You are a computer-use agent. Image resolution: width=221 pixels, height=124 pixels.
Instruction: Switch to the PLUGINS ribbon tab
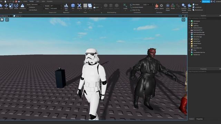click(50, 1)
